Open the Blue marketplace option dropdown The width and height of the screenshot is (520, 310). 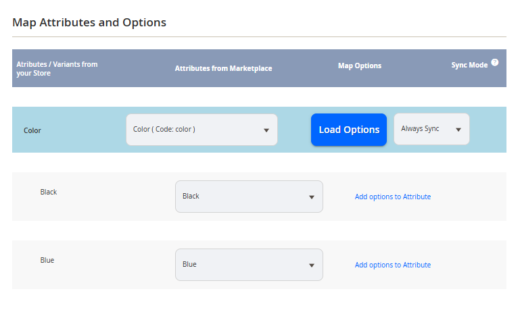pos(249,265)
